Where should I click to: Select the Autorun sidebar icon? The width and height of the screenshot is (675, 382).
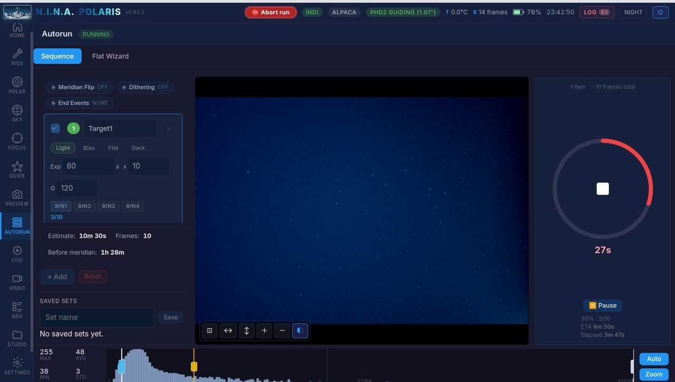tap(17, 226)
